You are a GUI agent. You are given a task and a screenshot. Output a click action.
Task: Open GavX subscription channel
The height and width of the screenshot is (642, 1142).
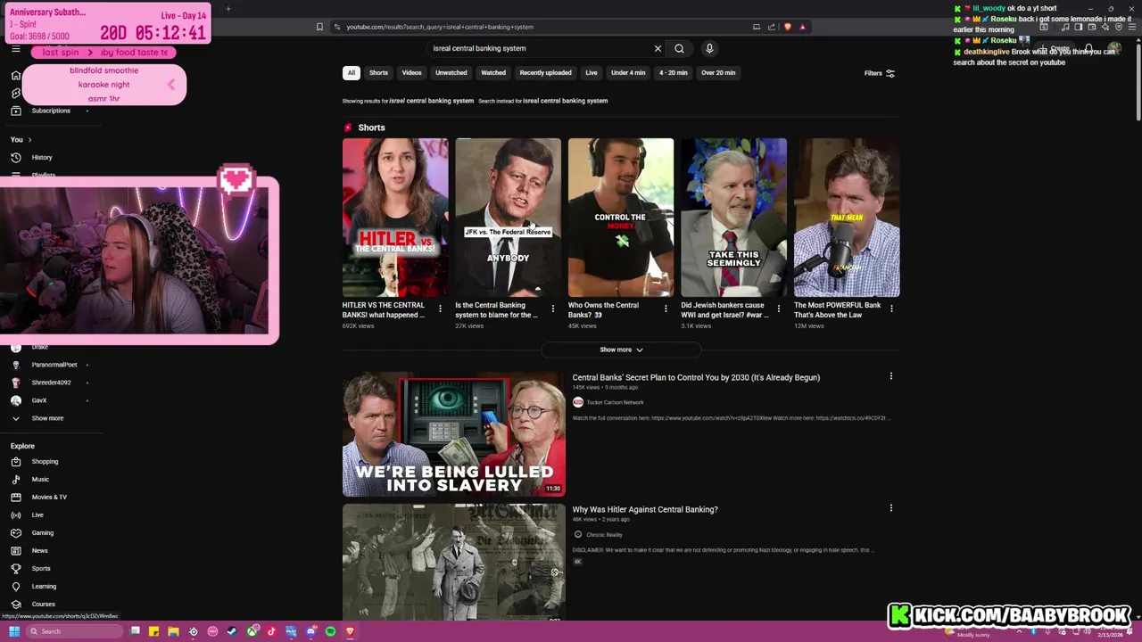(39, 400)
